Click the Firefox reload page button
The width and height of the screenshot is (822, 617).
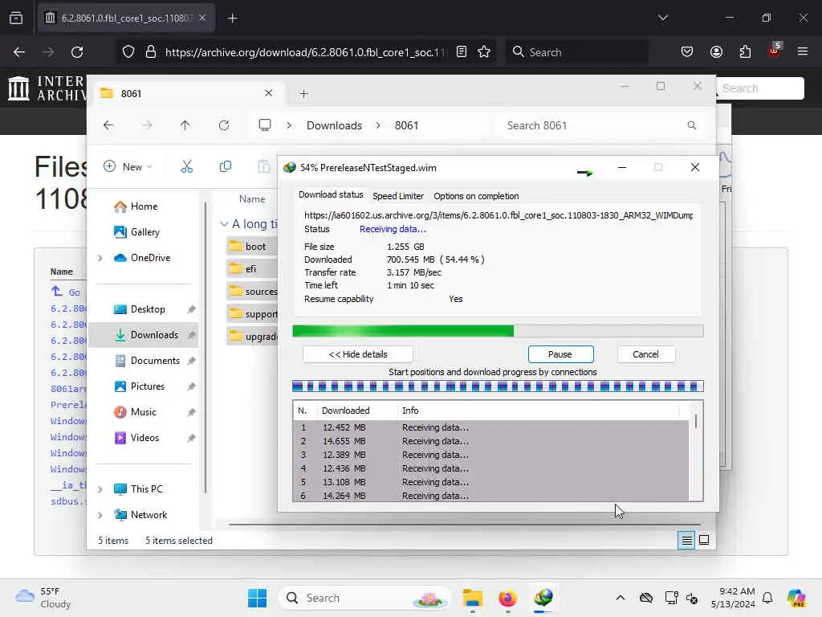pos(77,52)
